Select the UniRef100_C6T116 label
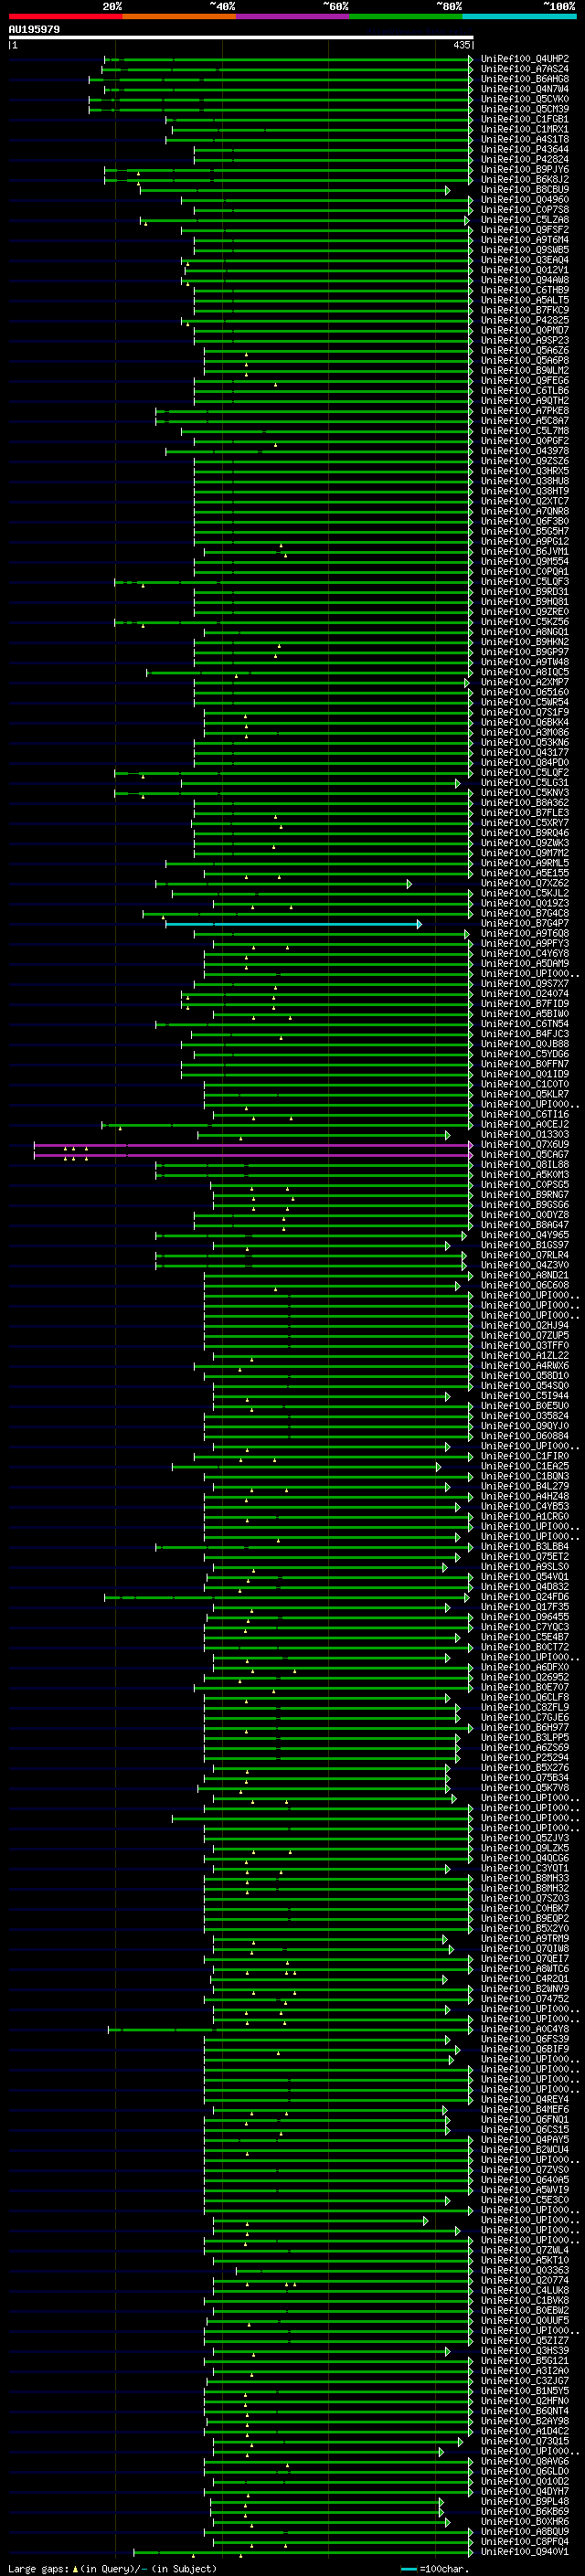Image resolution: width=585 pixels, height=2576 pixels. (525, 1115)
